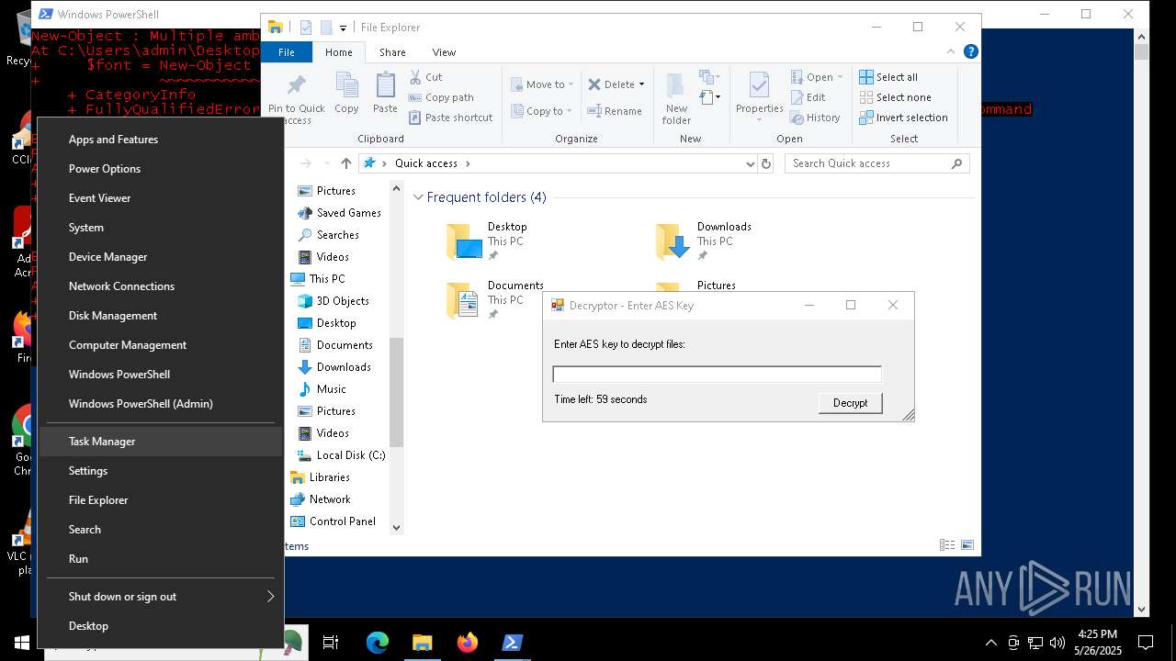Click the Search Quick access field
This screenshot has height=661, width=1176.
pyautogui.click(x=877, y=163)
